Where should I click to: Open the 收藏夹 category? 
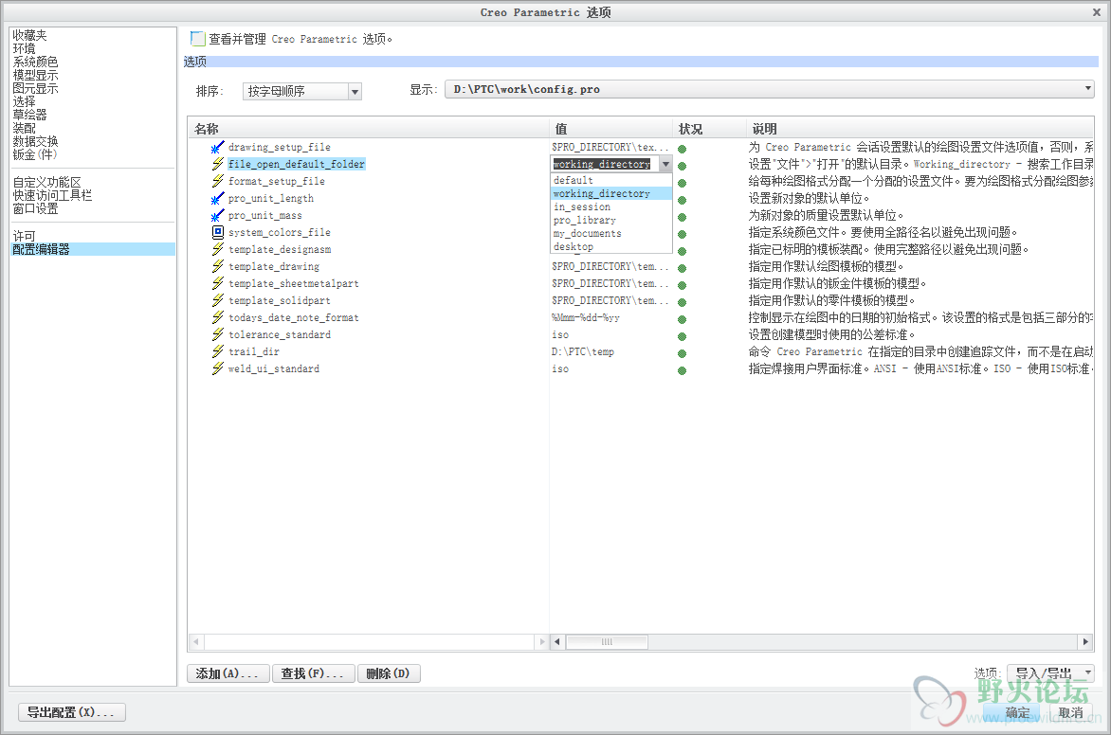coord(29,35)
